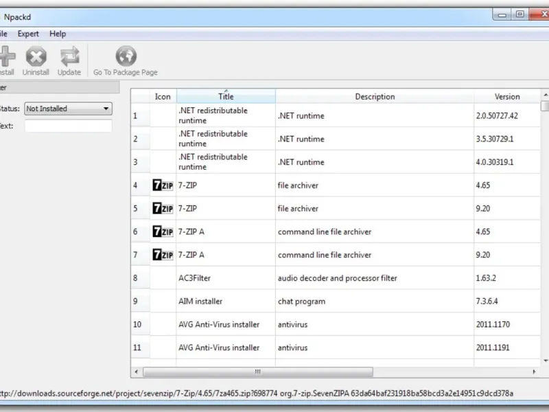The height and width of the screenshot is (412, 549).
Task: Select the AIM installer title cell
Action: click(226, 301)
